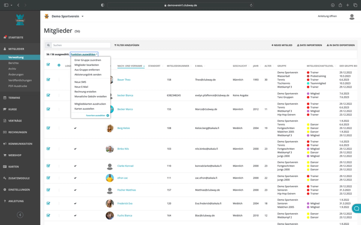Click the Rechnungen money icon
Image resolution: width=361 pixels, height=225 pixels.
pos(5,132)
